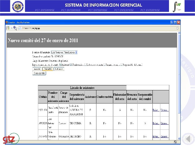Maximize the Firefox window
195x146 pixels.
pyautogui.click(x=175, y=22)
